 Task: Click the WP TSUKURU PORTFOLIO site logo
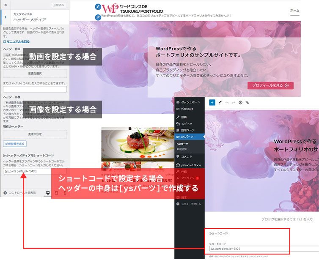132,9
